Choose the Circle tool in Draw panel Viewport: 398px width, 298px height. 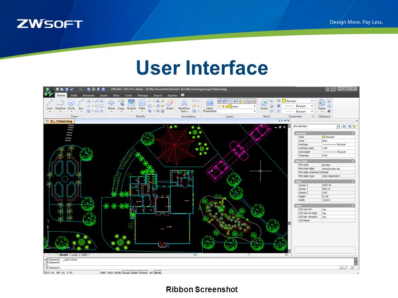coord(71,104)
